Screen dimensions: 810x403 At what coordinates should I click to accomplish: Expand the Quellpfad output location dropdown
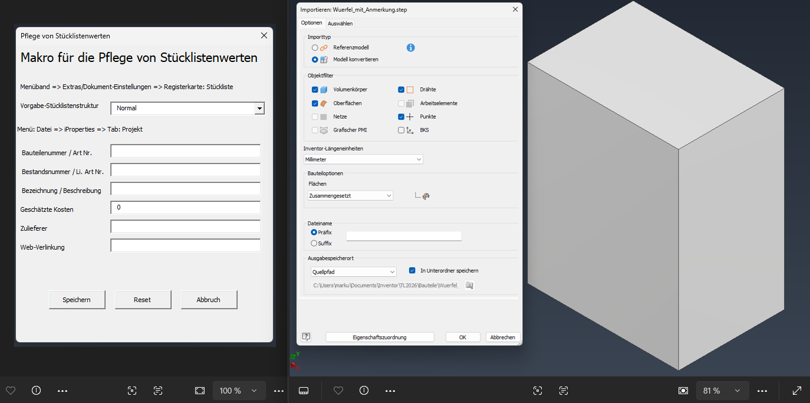point(354,271)
